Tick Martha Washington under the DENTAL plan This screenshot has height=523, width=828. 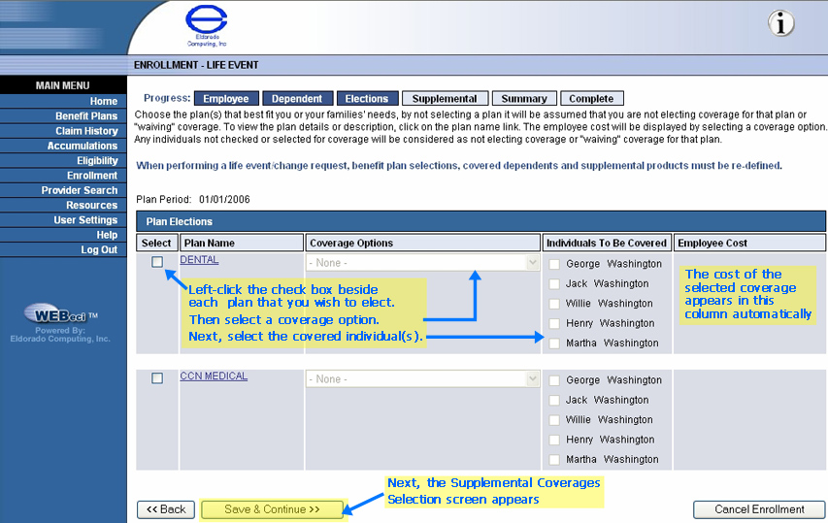point(554,343)
